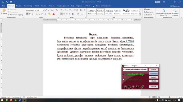Open the Change Case (Aa) menu

click(x=52, y=10)
